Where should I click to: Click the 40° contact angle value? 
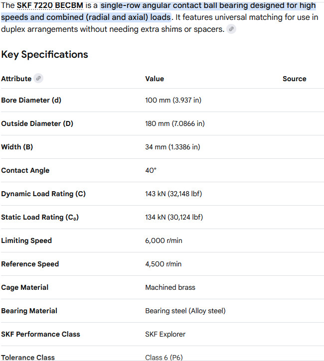[151, 170]
